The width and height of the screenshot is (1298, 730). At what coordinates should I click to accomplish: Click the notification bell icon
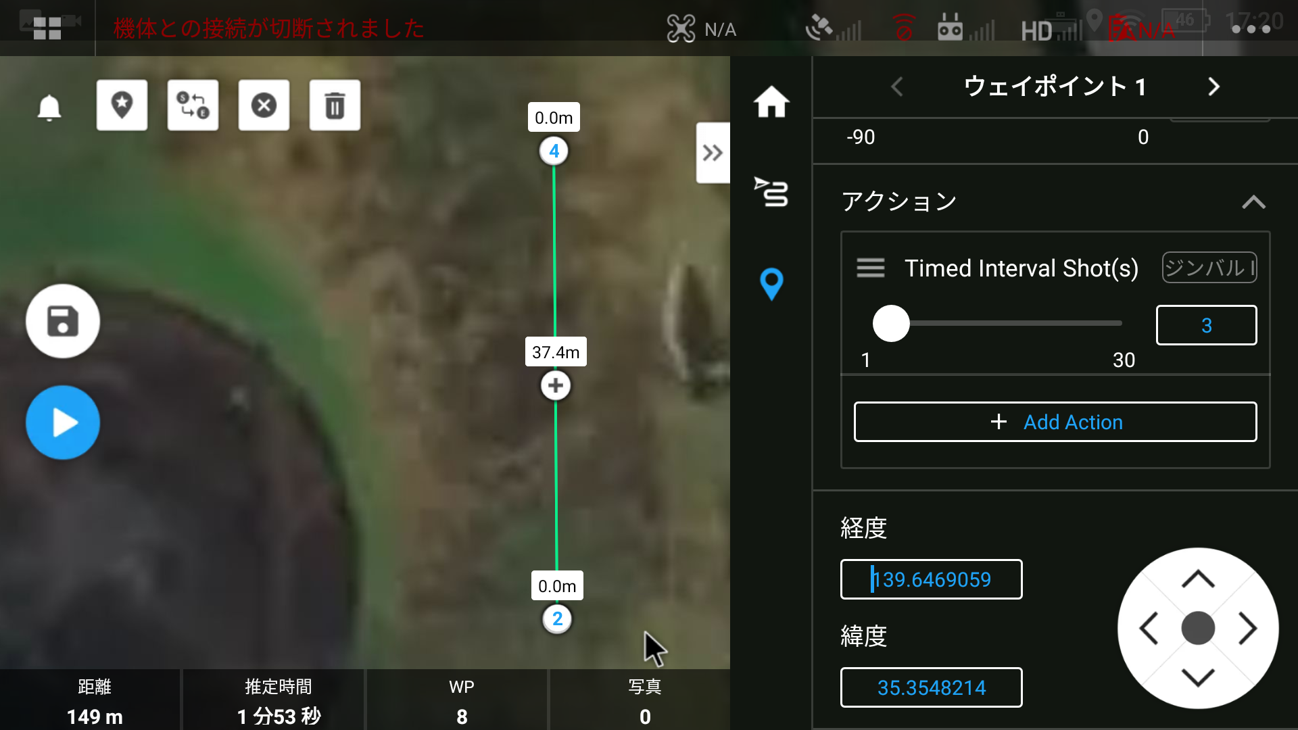click(x=49, y=107)
